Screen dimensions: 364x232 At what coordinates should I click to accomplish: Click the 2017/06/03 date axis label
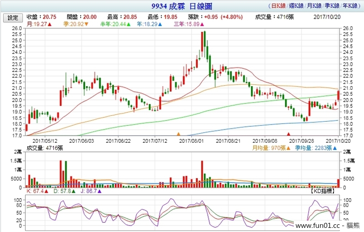(x=82, y=141)
